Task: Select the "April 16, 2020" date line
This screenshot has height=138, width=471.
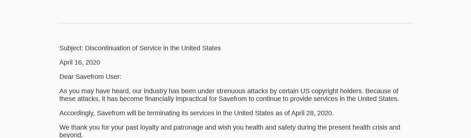Action: [80, 62]
